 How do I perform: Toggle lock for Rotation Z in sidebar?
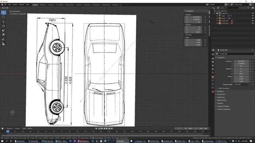point(205,32)
